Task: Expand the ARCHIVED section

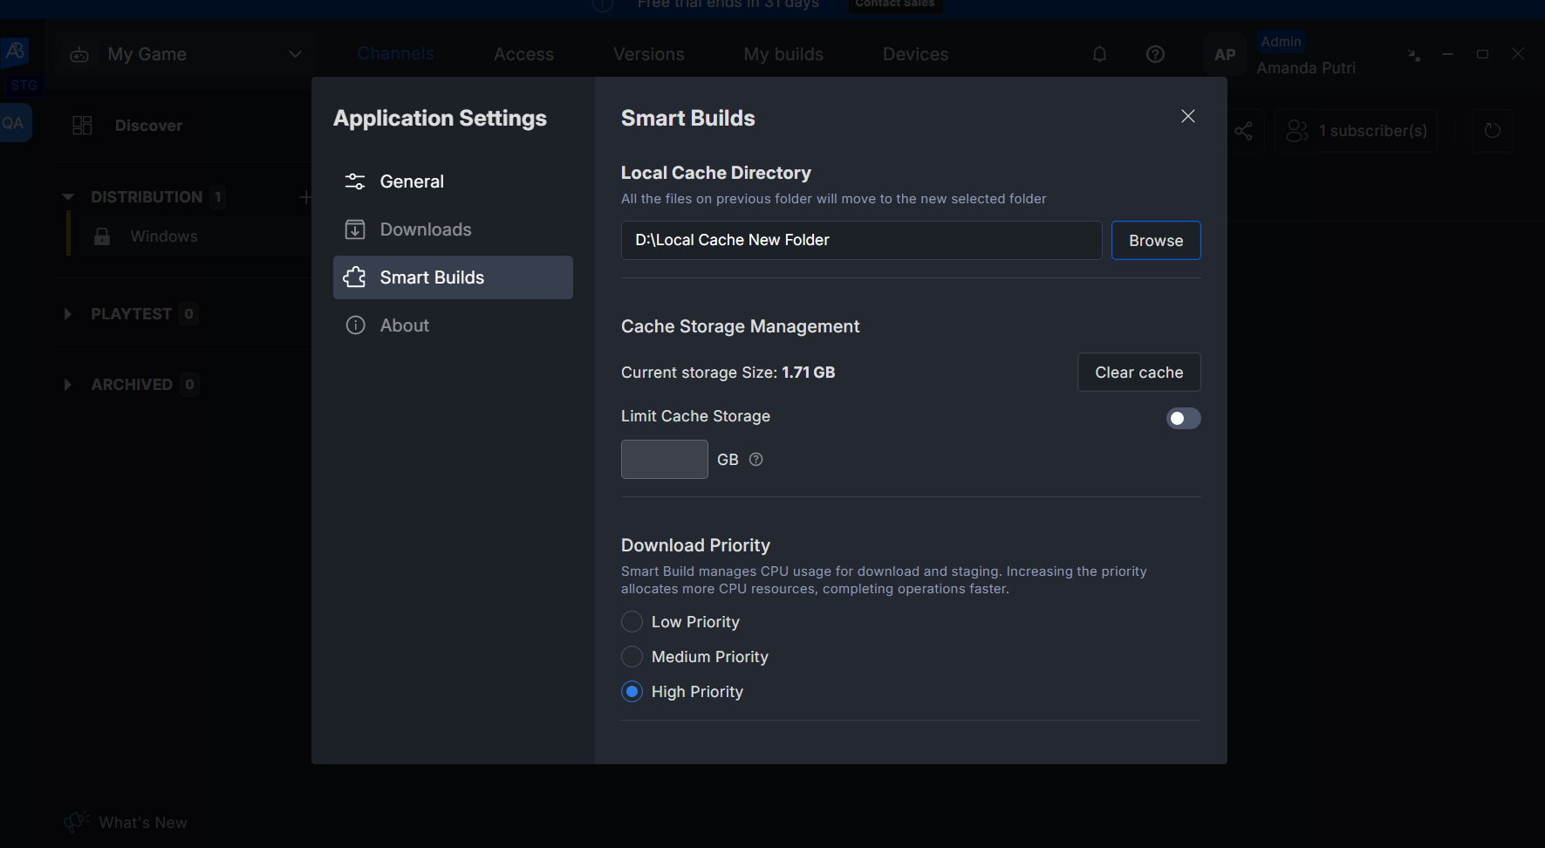Action: tap(68, 385)
